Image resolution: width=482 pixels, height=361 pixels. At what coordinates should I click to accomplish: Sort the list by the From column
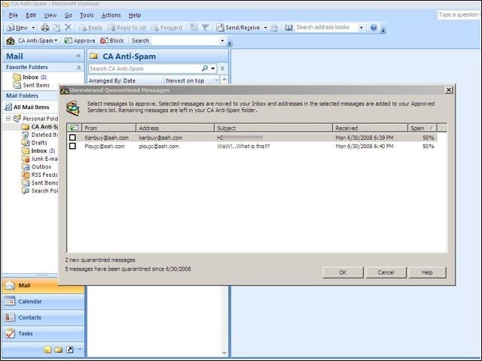click(108, 128)
